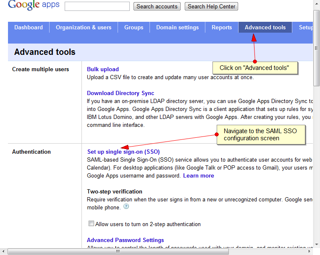This screenshot has width=320, height=255.
Task: Click the horizontal scrollbar left arrow
Action: coord(3,252)
